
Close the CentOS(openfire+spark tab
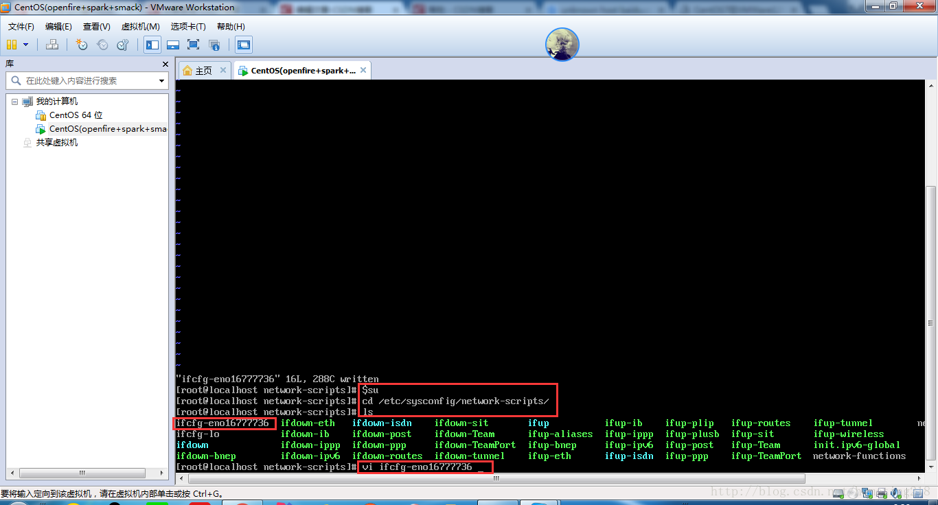tap(363, 70)
